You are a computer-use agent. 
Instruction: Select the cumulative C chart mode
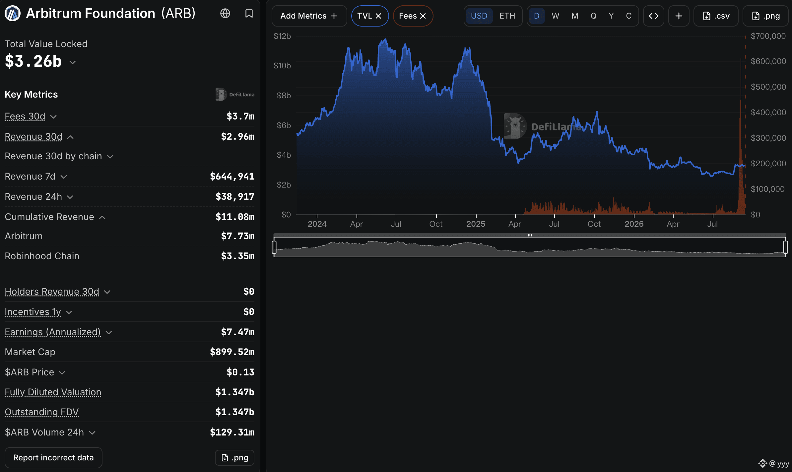(x=628, y=16)
